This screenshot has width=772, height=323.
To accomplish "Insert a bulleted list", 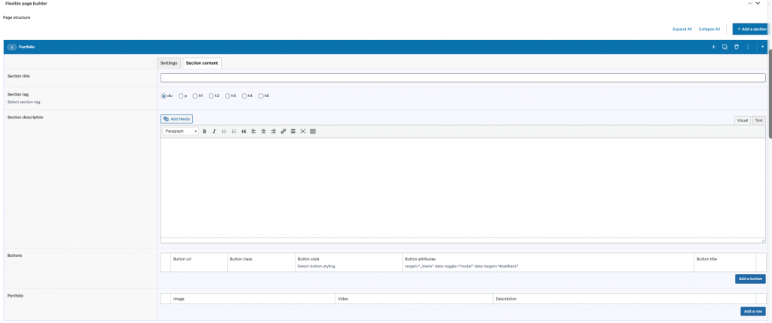I will point(224,131).
